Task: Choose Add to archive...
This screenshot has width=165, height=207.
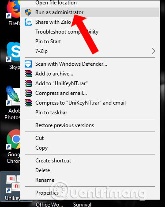Action: click(x=90, y=74)
